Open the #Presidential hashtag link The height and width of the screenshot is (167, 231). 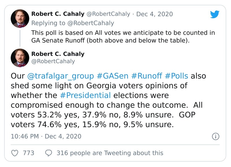(86, 95)
